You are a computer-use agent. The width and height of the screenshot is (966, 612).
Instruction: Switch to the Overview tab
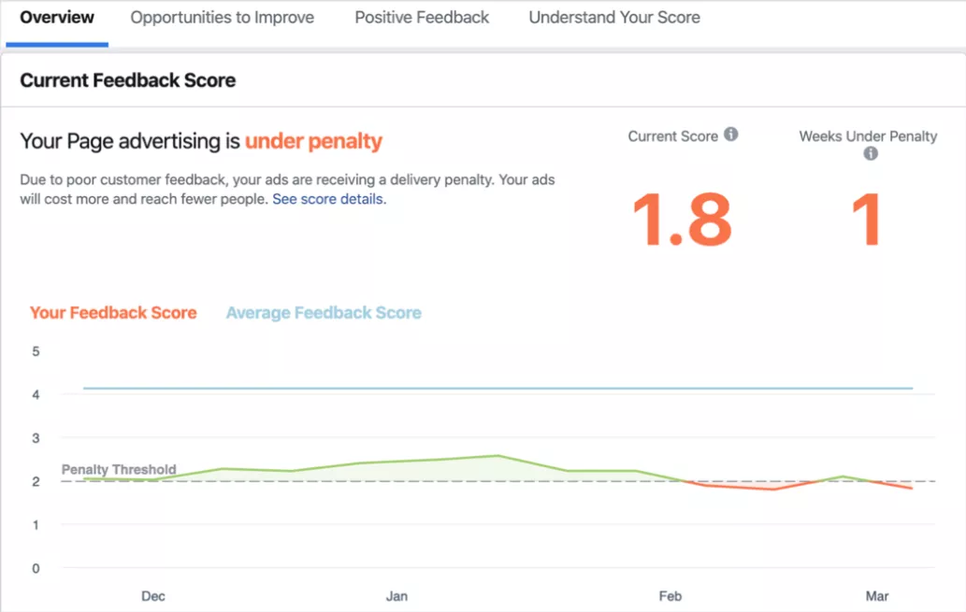pyautogui.click(x=57, y=17)
